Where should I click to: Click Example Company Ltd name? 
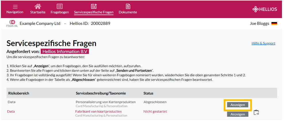[x=40, y=23]
